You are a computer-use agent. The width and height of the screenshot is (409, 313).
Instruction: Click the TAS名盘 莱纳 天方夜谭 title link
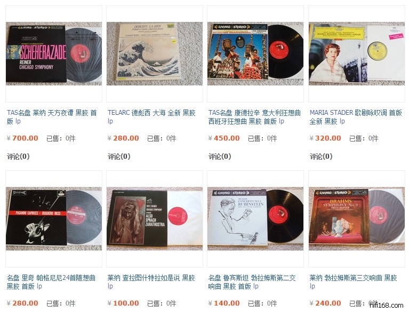[x=52, y=117]
